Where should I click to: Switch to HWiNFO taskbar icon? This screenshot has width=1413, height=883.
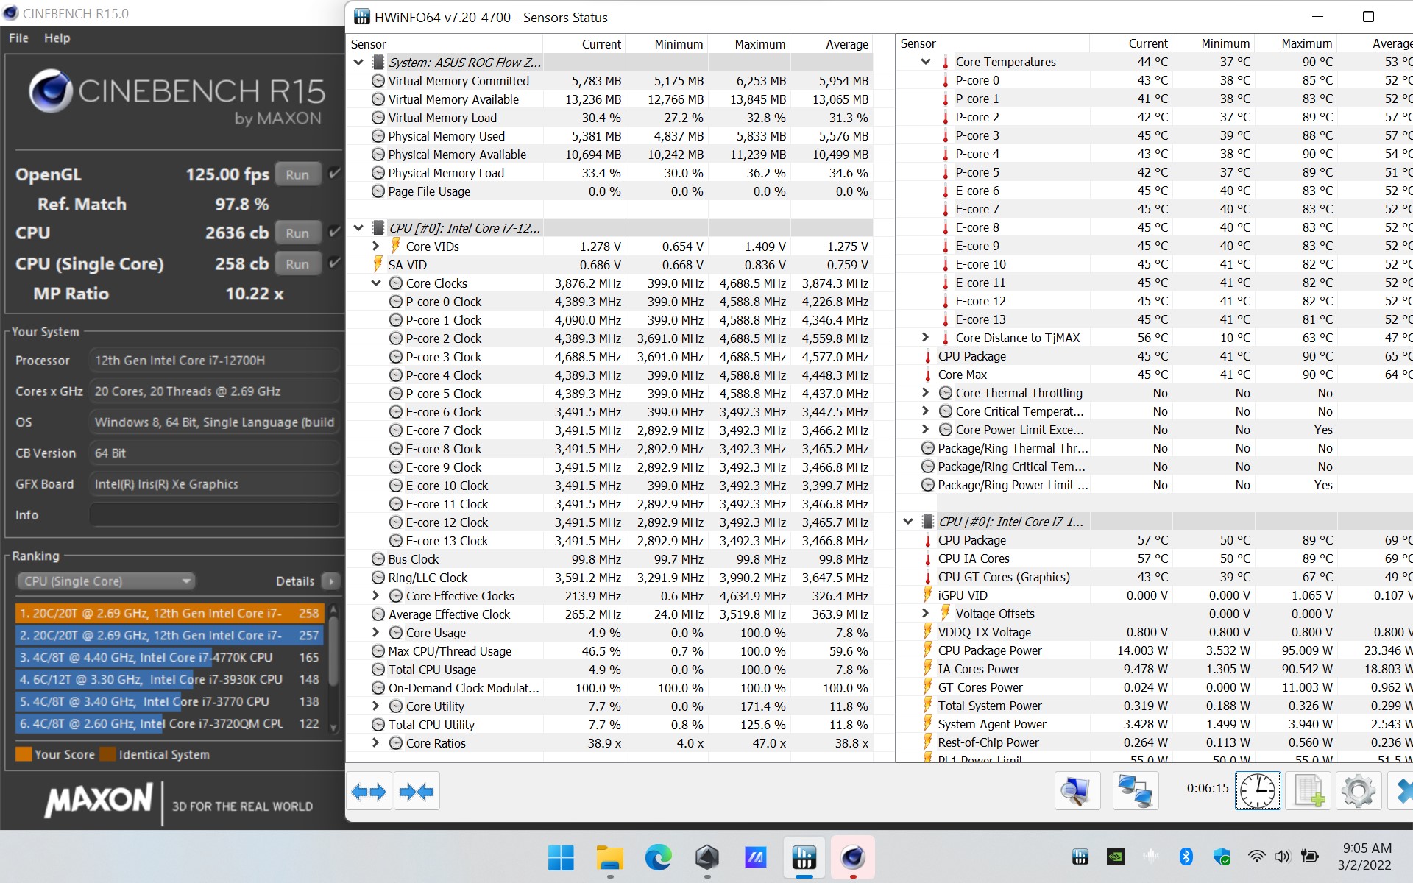[x=804, y=857]
